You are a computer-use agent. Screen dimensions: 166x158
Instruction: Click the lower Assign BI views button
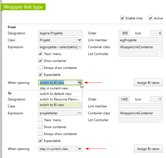click(x=148, y=149)
